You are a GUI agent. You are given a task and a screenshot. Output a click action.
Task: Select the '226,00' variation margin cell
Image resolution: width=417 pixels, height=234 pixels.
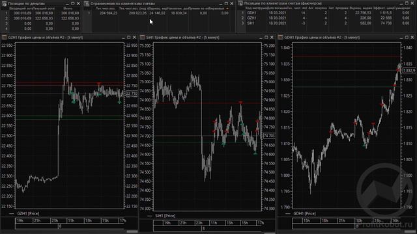tap(366, 18)
